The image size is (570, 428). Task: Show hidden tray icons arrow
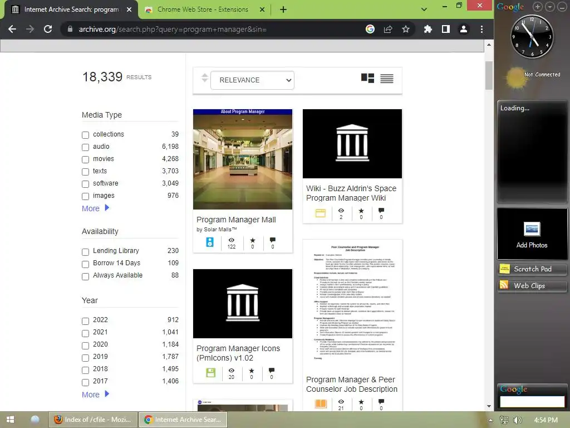pyautogui.click(x=490, y=420)
